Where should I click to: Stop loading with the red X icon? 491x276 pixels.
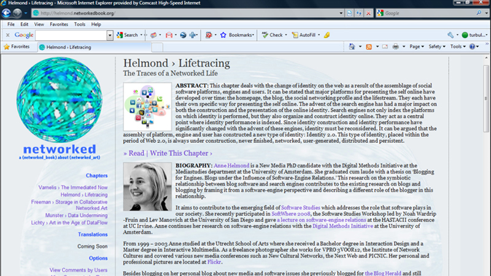pyautogui.click(x=369, y=13)
